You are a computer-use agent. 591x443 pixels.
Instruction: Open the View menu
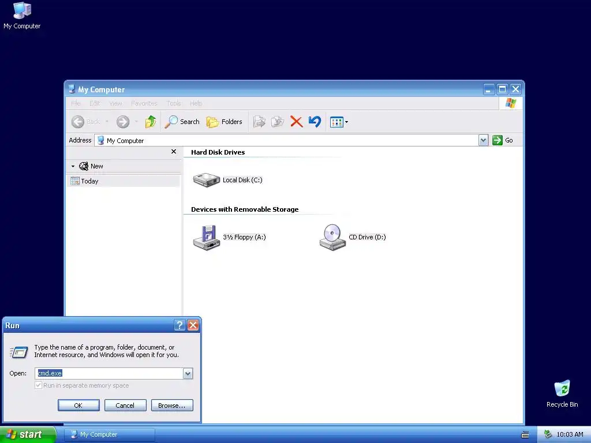pos(115,103)
